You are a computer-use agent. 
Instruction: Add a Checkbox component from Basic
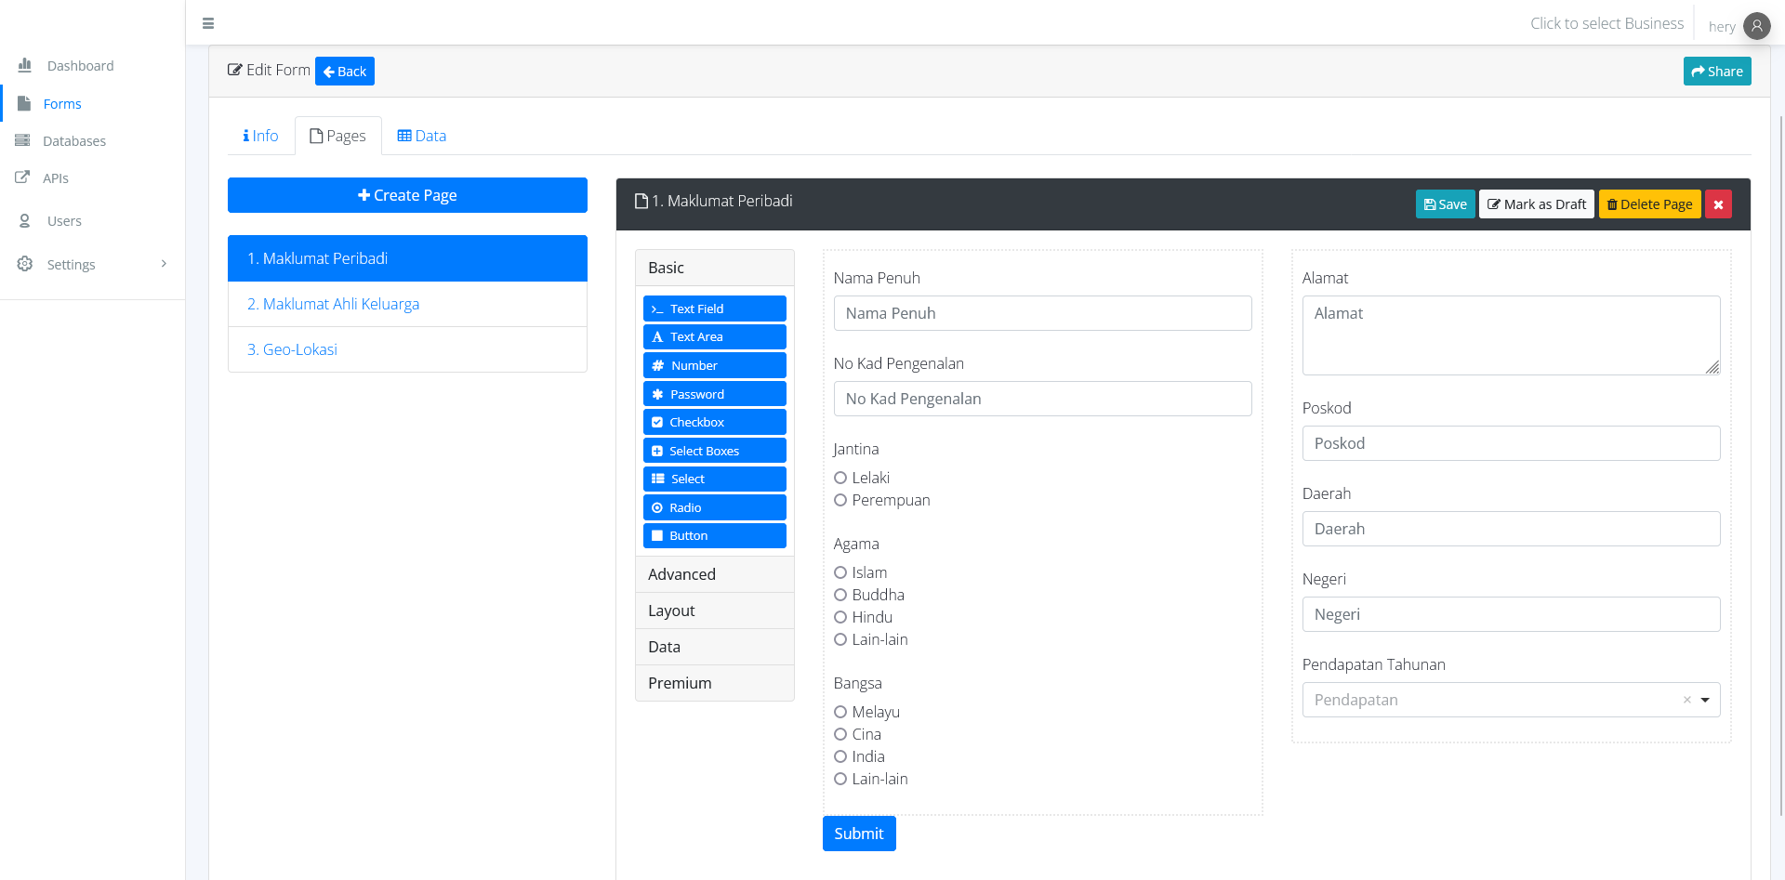coord(714,422)
